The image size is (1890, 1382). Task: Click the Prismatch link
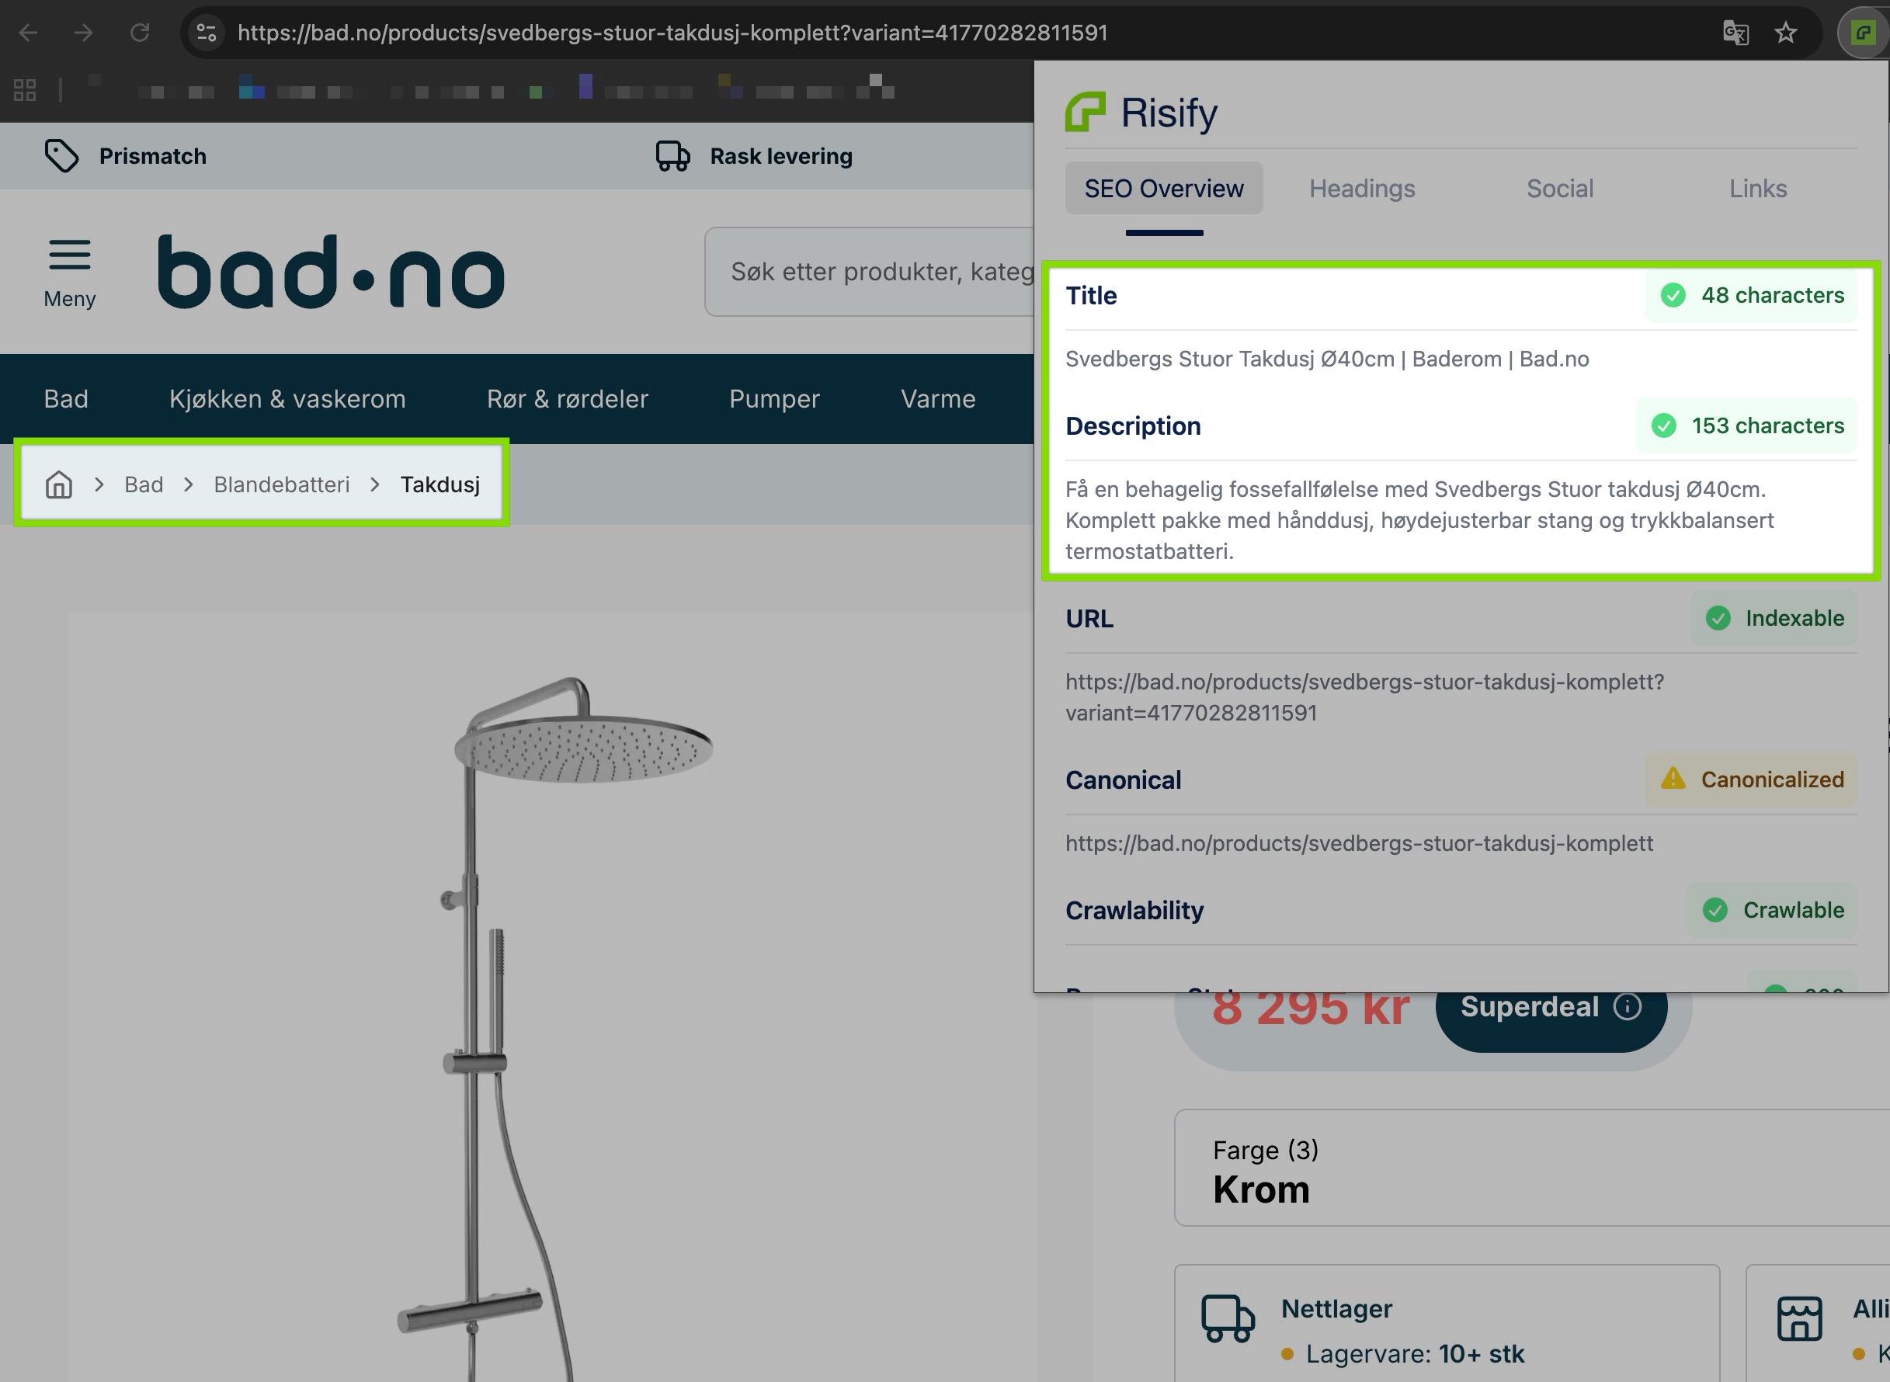(x=152, y=155)
